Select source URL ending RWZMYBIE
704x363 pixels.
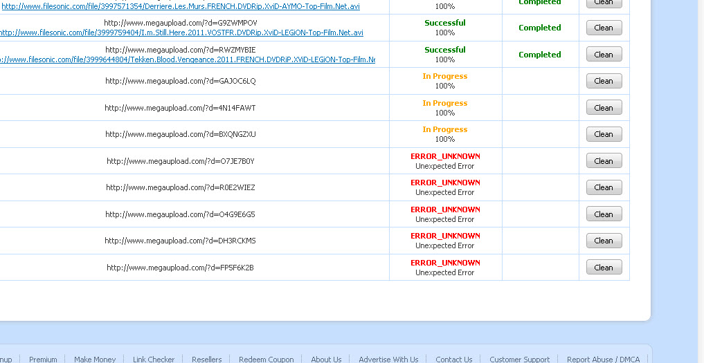181,50
